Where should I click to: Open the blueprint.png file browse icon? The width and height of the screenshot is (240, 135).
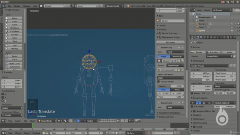coord(179,70)
